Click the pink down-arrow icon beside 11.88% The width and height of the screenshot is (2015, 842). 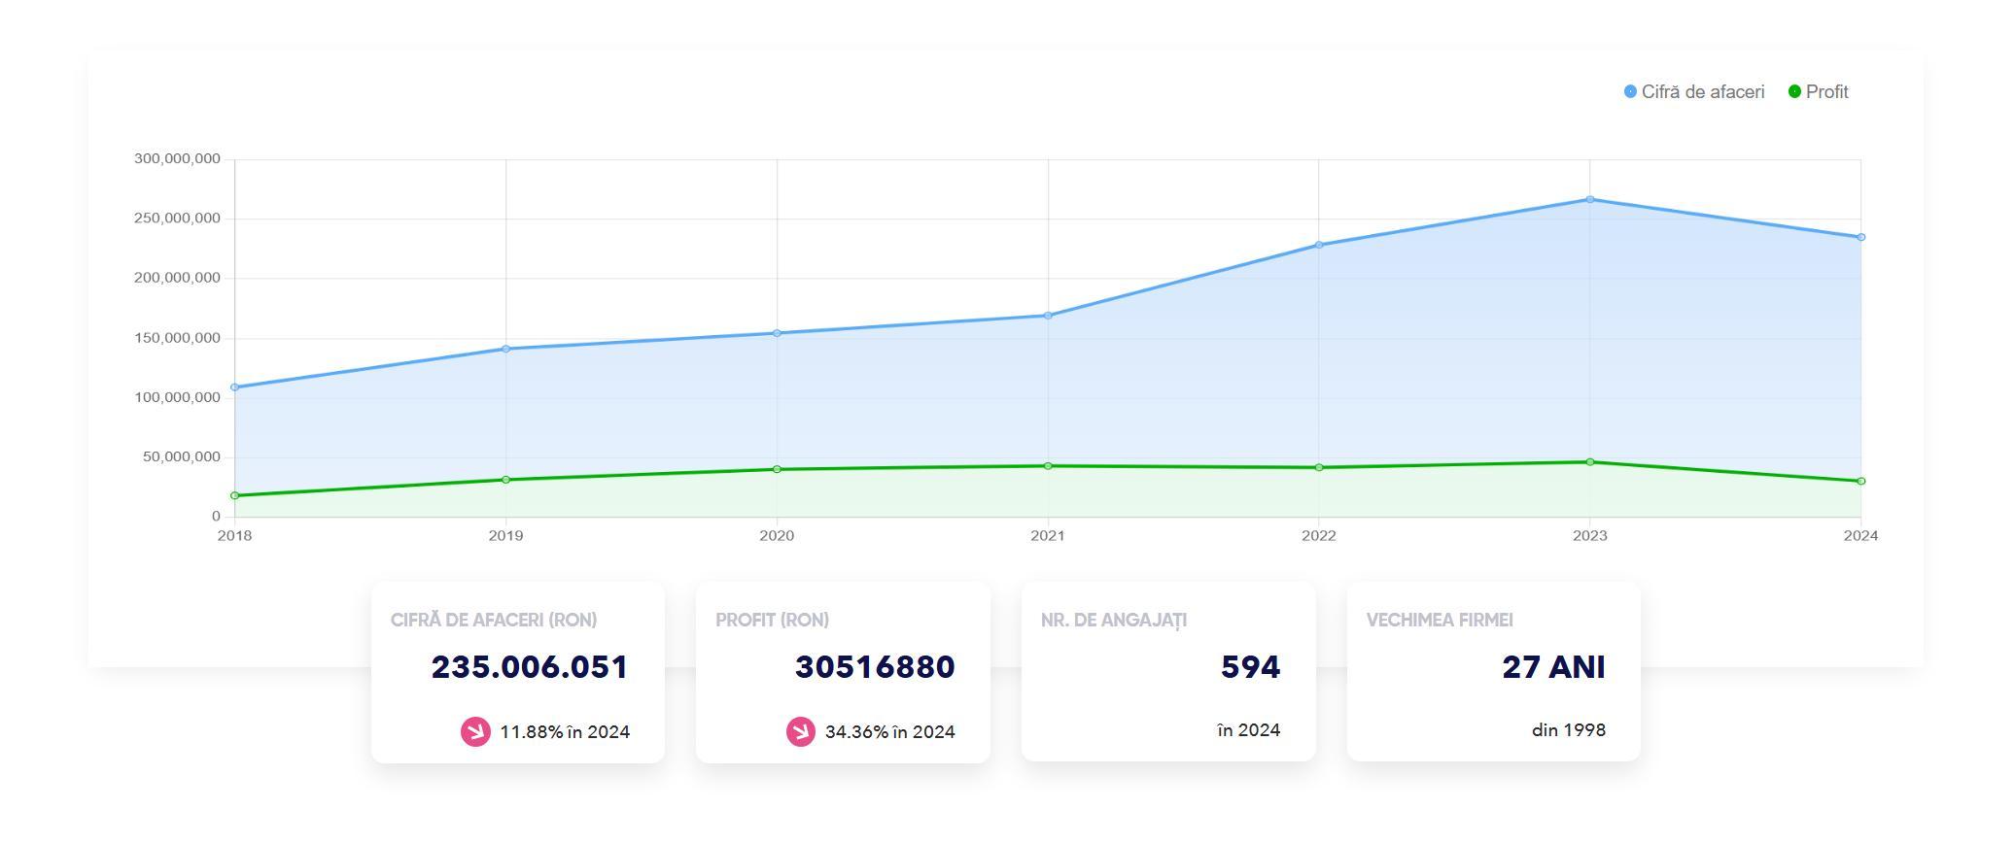(475, 731)
